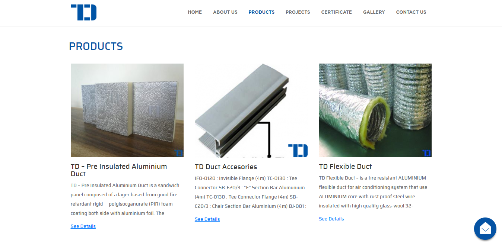Open the CONTACT US page
The image size is (502, 245).
point(411,12)
